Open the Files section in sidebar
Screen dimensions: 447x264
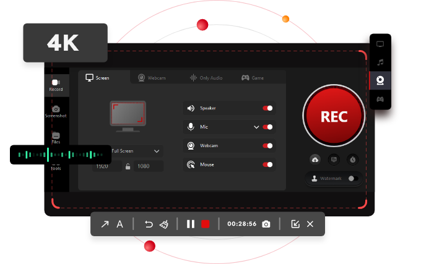[56, 138]
